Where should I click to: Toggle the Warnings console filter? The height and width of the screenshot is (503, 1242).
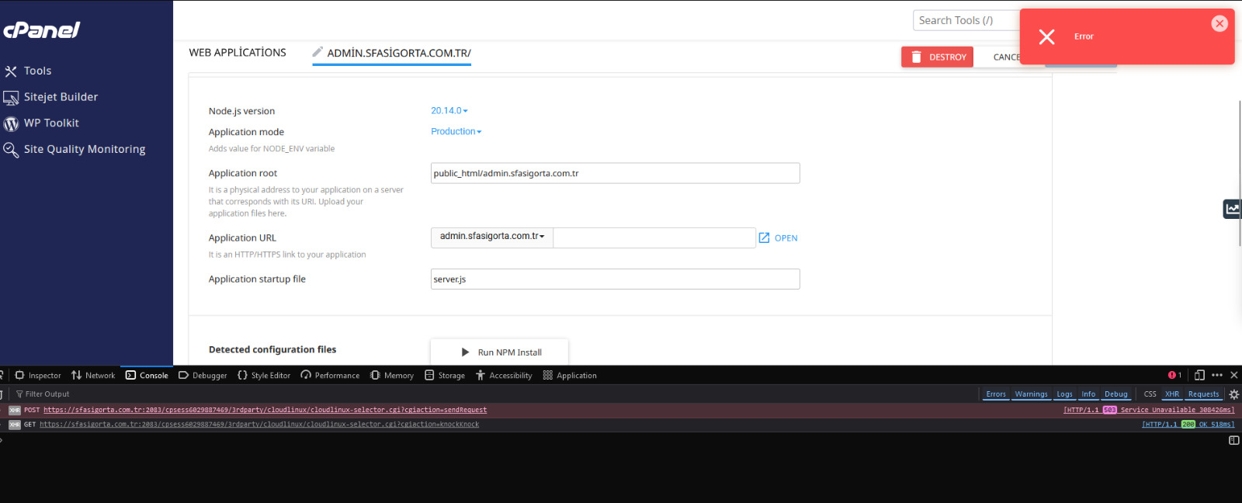pos(1031,394)
